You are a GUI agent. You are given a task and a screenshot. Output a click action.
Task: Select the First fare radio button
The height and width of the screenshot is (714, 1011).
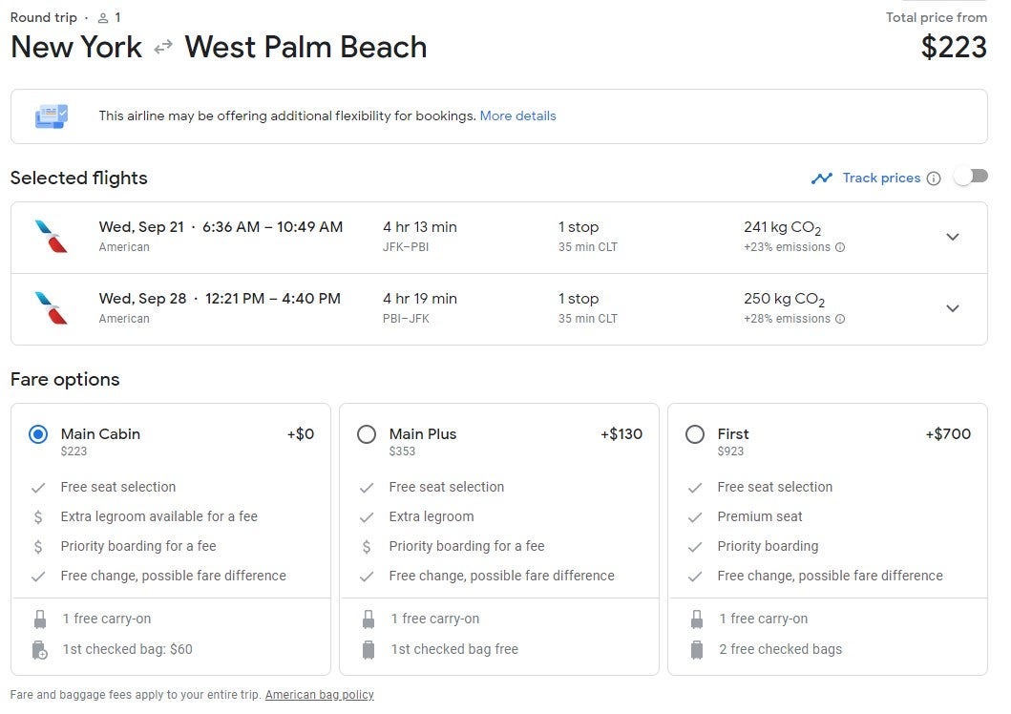pos(695,434)
